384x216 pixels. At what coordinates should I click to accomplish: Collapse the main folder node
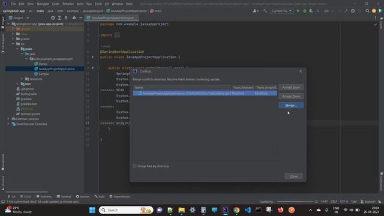point(17,49)
